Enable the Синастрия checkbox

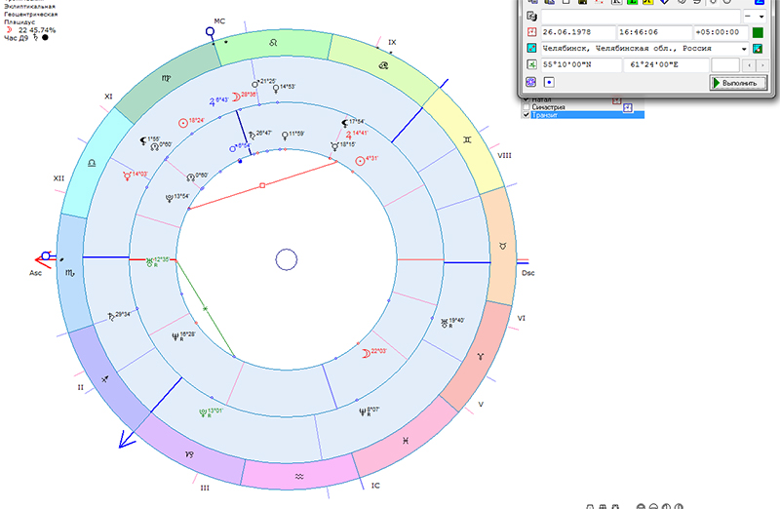coord(527,107)
